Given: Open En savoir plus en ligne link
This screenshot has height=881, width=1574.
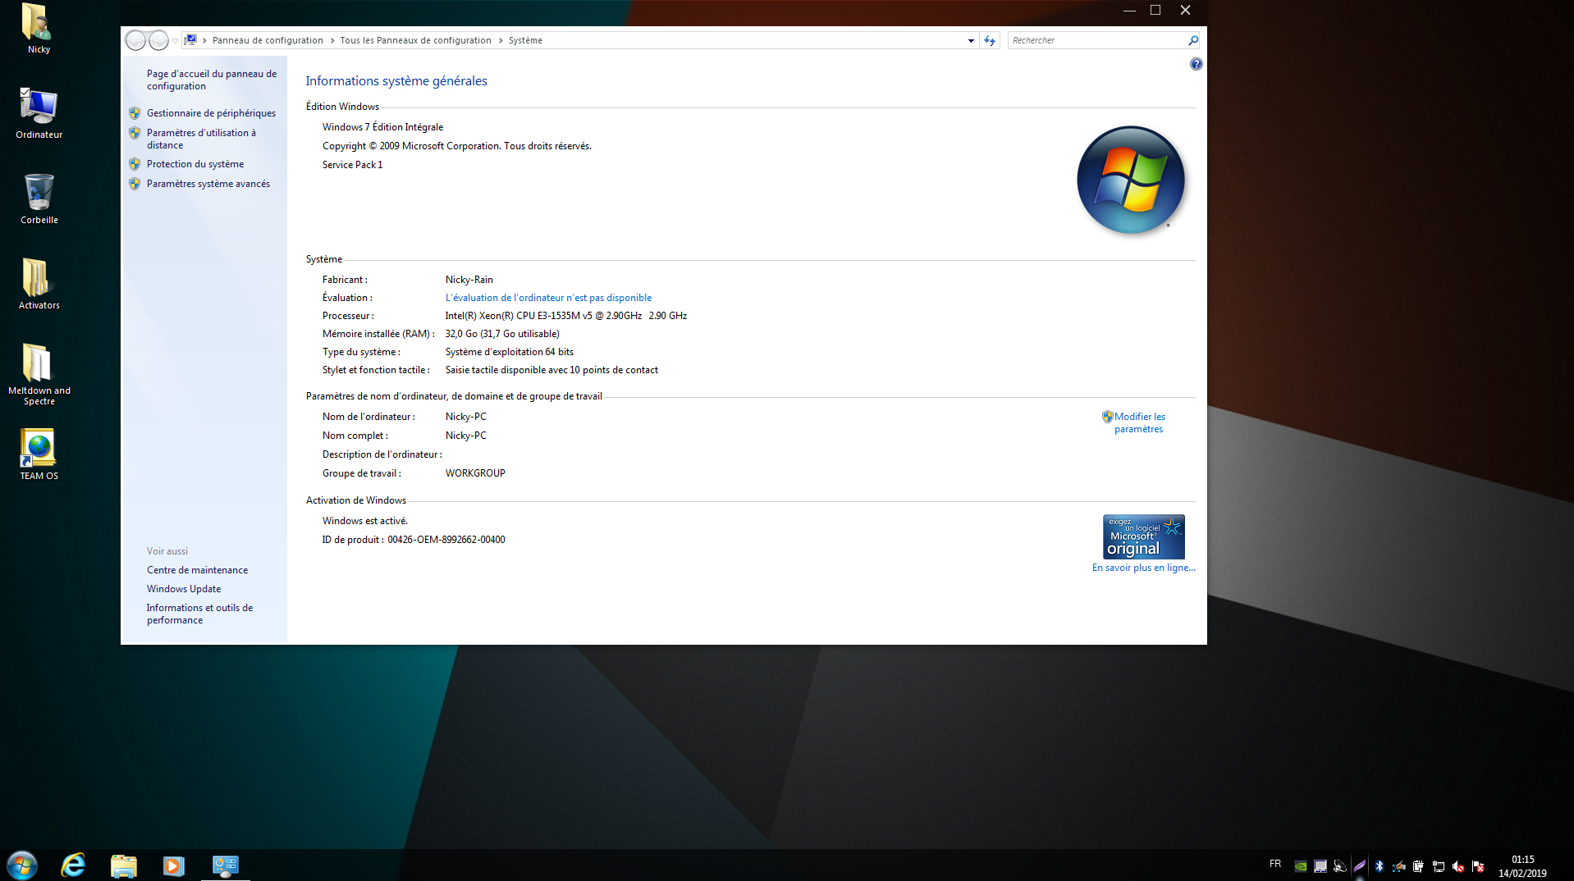Looking at the screenshot, I should (x=1143, y=568).
